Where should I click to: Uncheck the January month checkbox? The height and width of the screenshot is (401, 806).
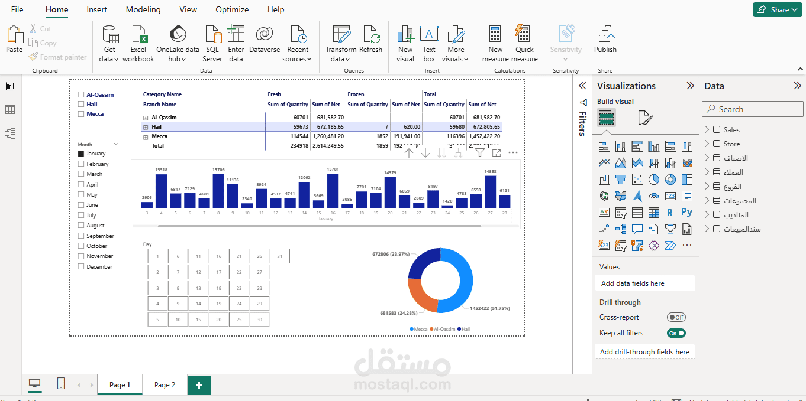tap(81, 154)
